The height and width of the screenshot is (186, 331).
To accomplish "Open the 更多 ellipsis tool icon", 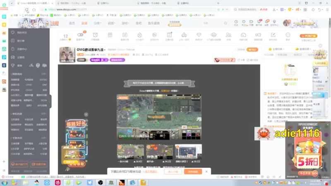I will click(288, 36).
